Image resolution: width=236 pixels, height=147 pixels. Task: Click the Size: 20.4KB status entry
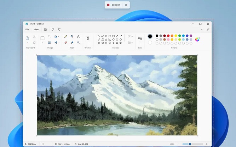[81, 144]
